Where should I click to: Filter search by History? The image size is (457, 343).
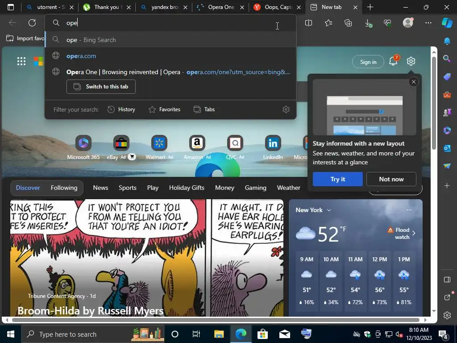click(121, 109)
